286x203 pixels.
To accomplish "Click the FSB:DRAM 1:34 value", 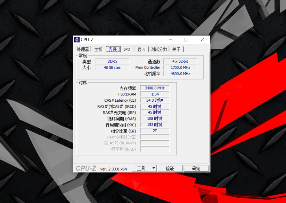I will coord(155,94).
